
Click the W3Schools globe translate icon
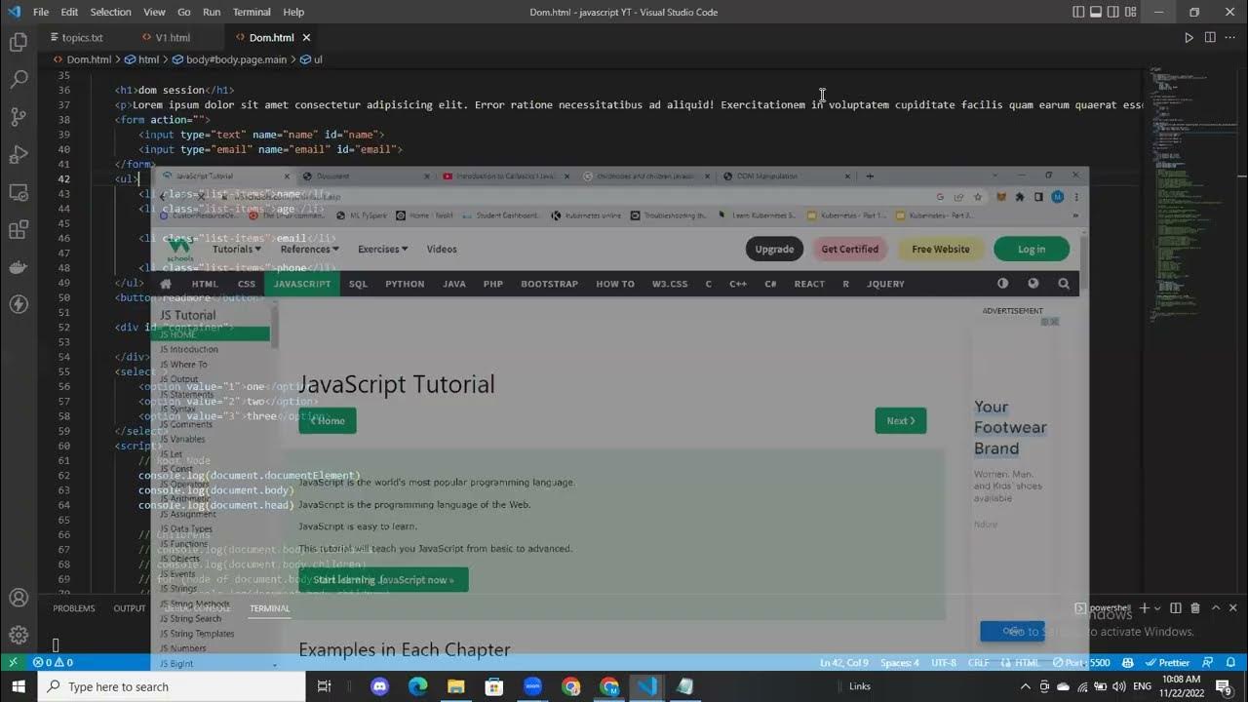pyautogui.click(x=1033, y=284)
